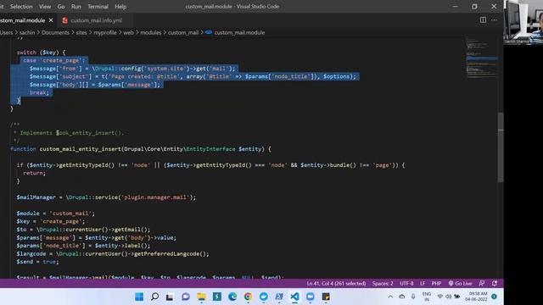Click the code minimap overview
The image size is (543, 305).
tap(482, 58)
